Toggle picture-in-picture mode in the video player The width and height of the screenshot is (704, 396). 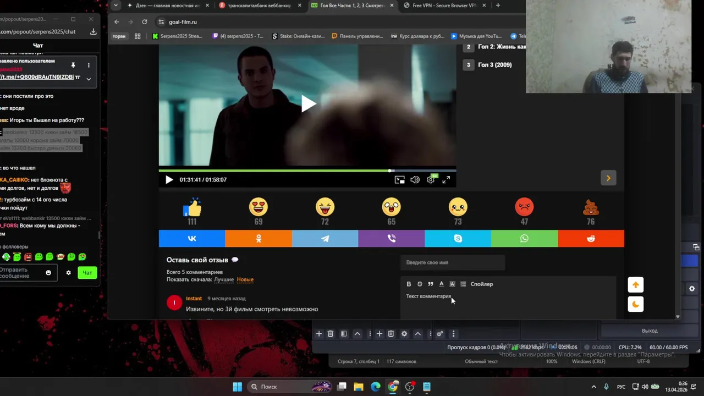(400, 180)
